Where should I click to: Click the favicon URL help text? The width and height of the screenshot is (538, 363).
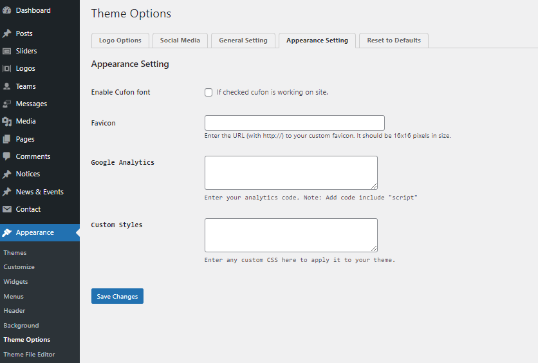click(x=328, y=136)
